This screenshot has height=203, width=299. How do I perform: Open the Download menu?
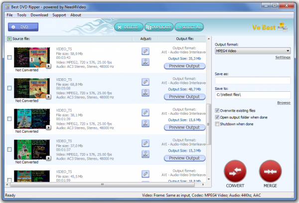tap(39, 15)
